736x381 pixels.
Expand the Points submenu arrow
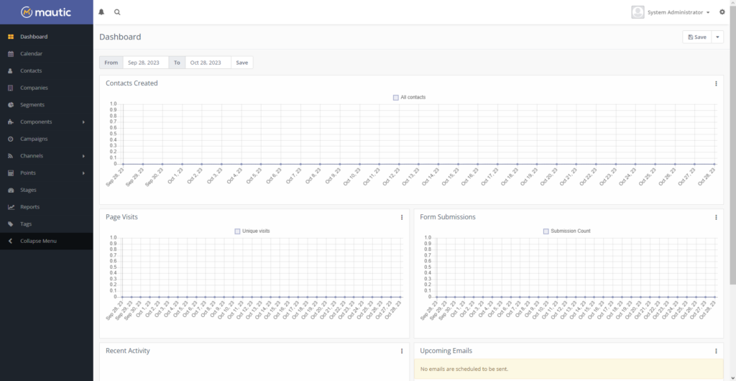(83, 173)
